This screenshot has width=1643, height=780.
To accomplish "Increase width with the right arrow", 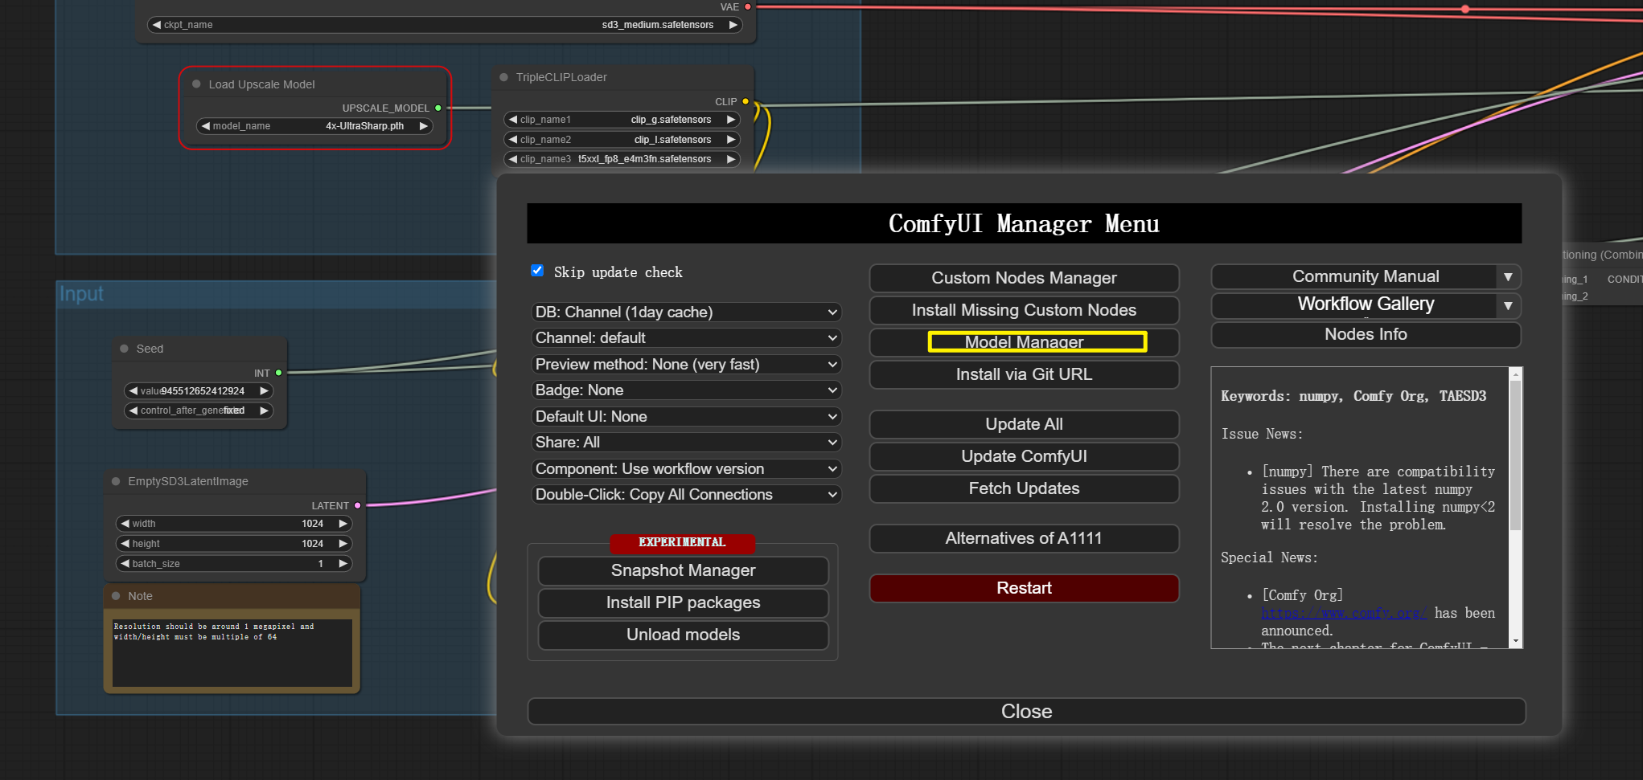I will pos(343,524).
